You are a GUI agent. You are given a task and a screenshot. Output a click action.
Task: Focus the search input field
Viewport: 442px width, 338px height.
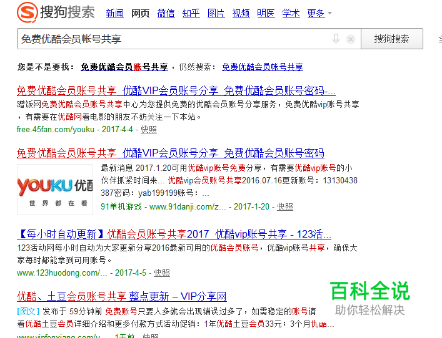(x=175, y=39)
